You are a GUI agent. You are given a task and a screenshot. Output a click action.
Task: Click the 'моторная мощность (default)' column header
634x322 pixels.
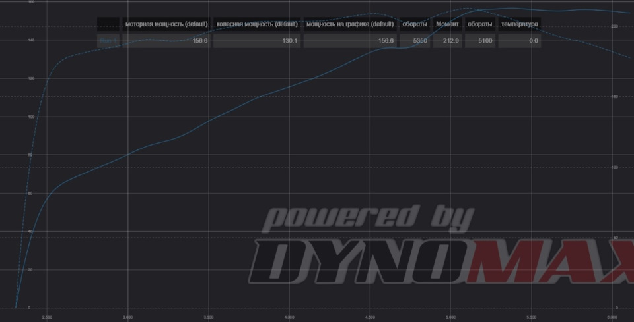(166, 24)
